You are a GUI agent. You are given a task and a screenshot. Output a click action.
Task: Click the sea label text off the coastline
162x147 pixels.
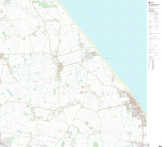[107, 58]
